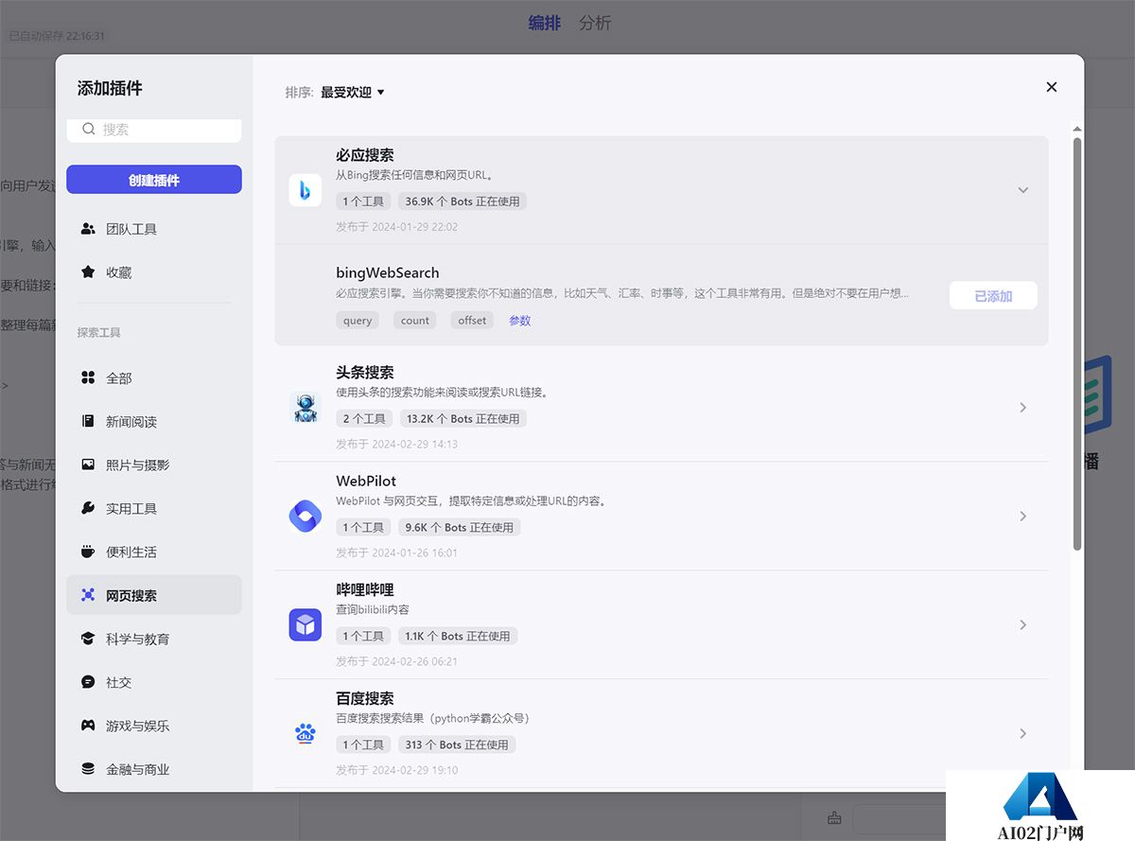Open the 收藏 category
Image resolution: width=1135 pixels, height=841 pixels.
pos(154,272)
